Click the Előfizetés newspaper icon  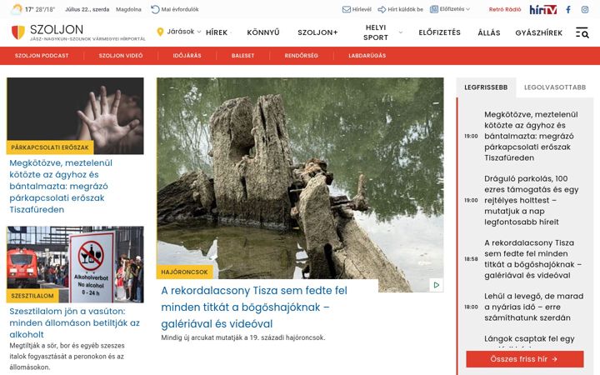point(434,9)
